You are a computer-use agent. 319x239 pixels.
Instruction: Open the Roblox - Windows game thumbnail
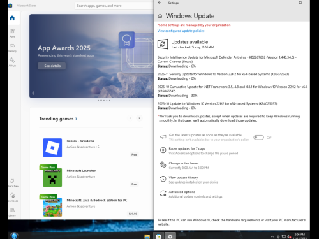click(x=52, y=148)
